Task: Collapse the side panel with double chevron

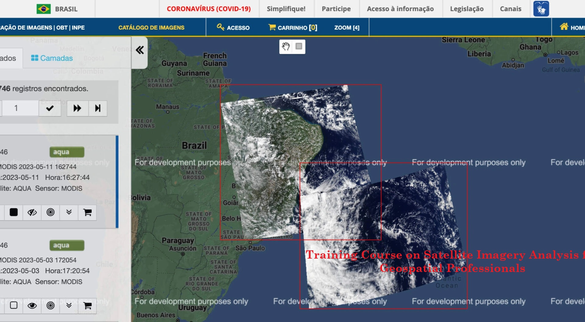Action: point(140,50)
